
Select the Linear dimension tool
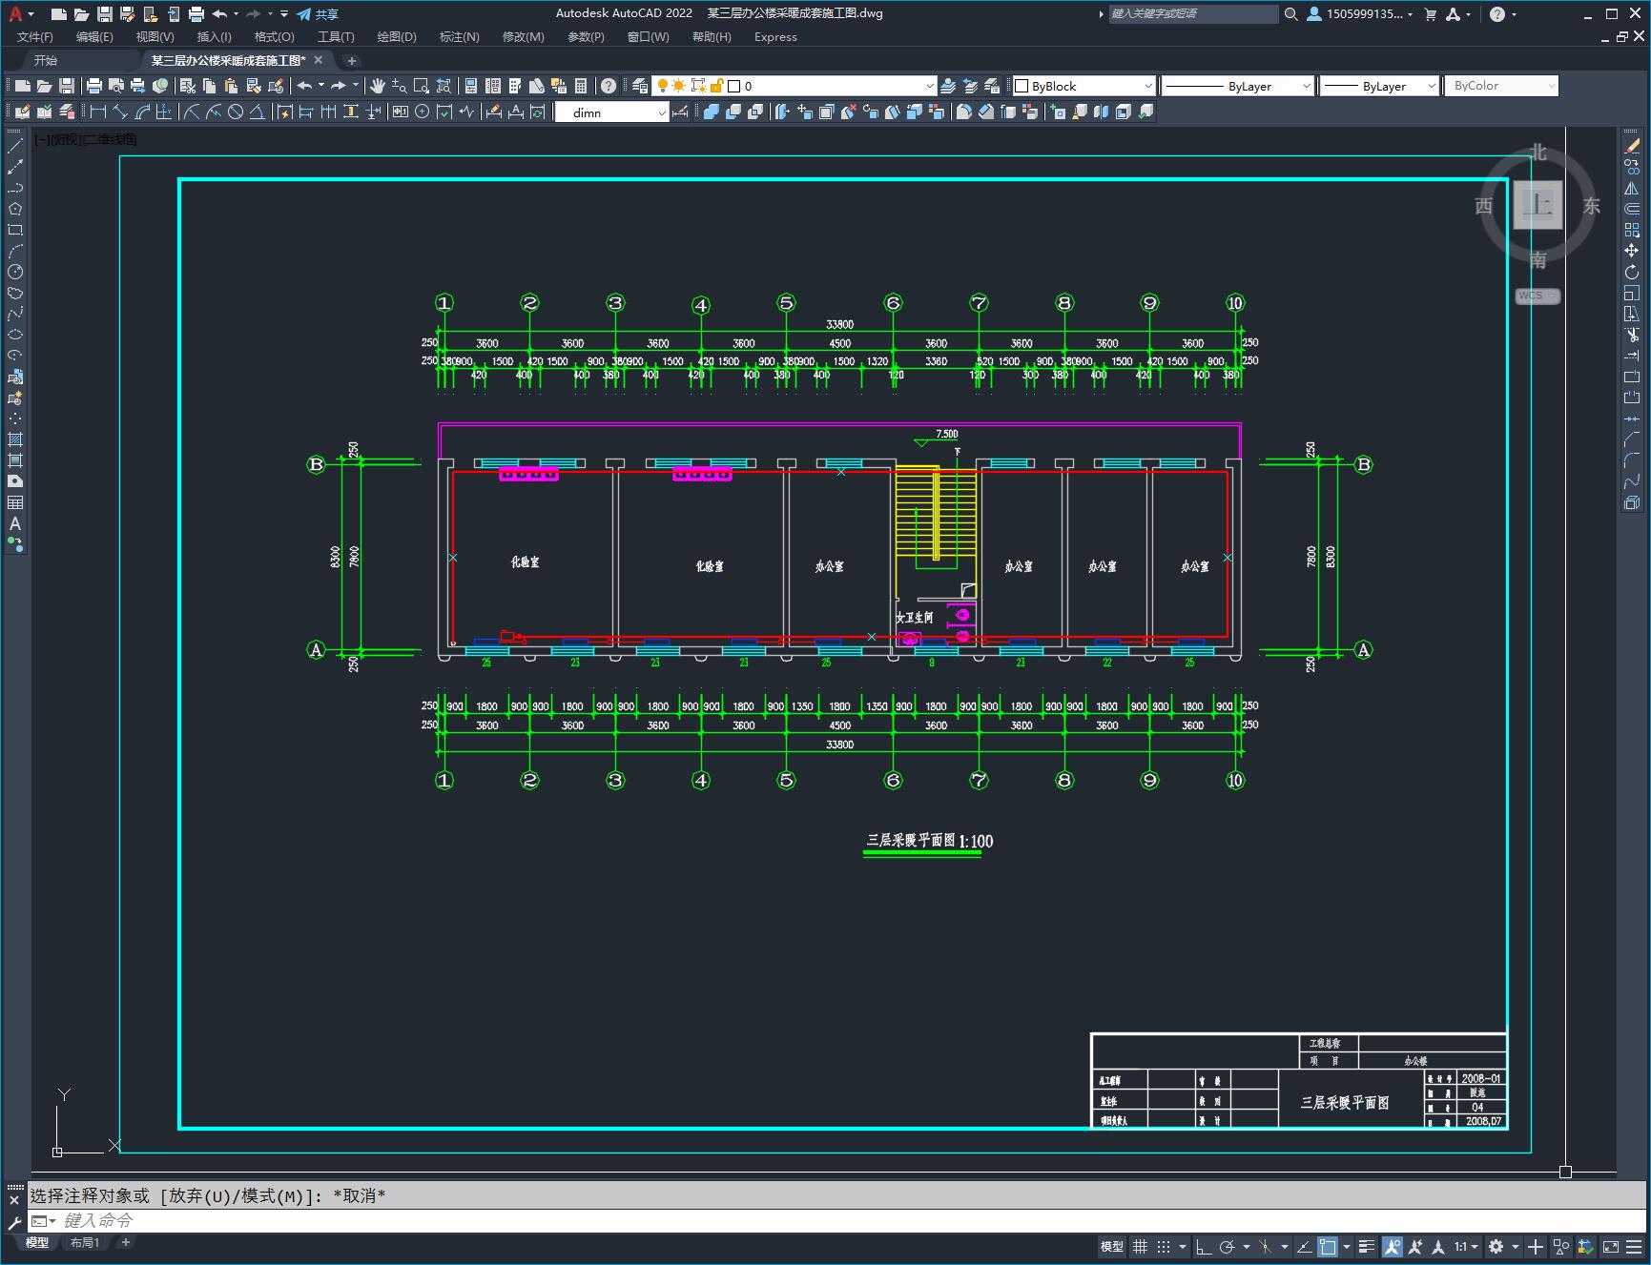(x=98, y=112)
